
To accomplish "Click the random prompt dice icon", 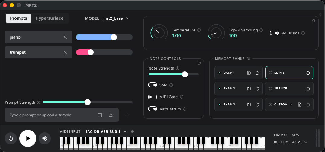I will 100,115.
